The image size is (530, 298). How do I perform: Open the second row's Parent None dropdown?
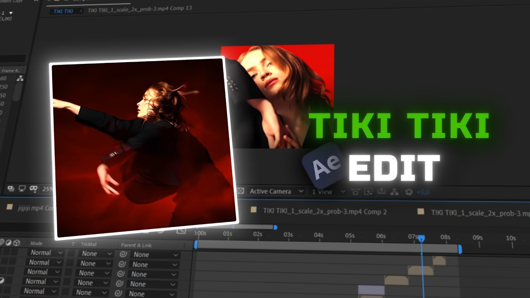click(154, 264)
